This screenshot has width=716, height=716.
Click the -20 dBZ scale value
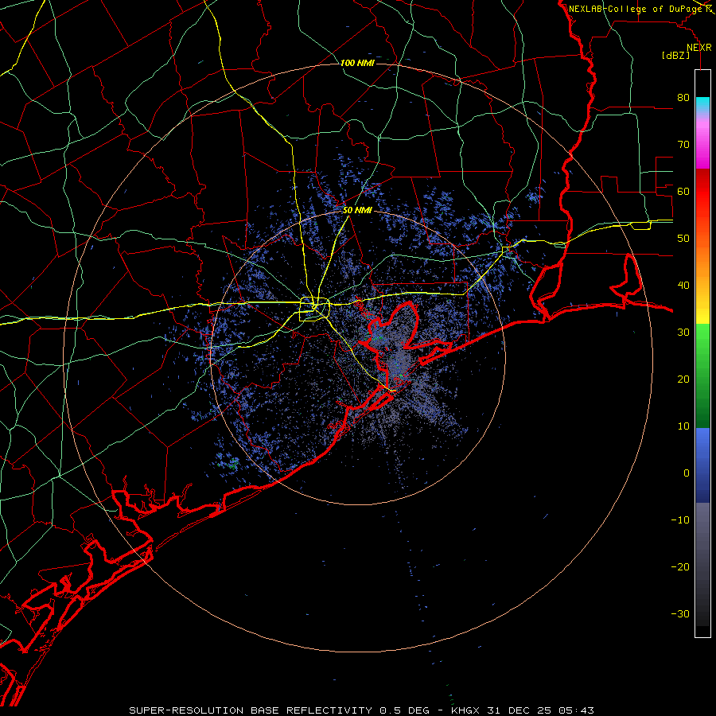click(680, 566)
